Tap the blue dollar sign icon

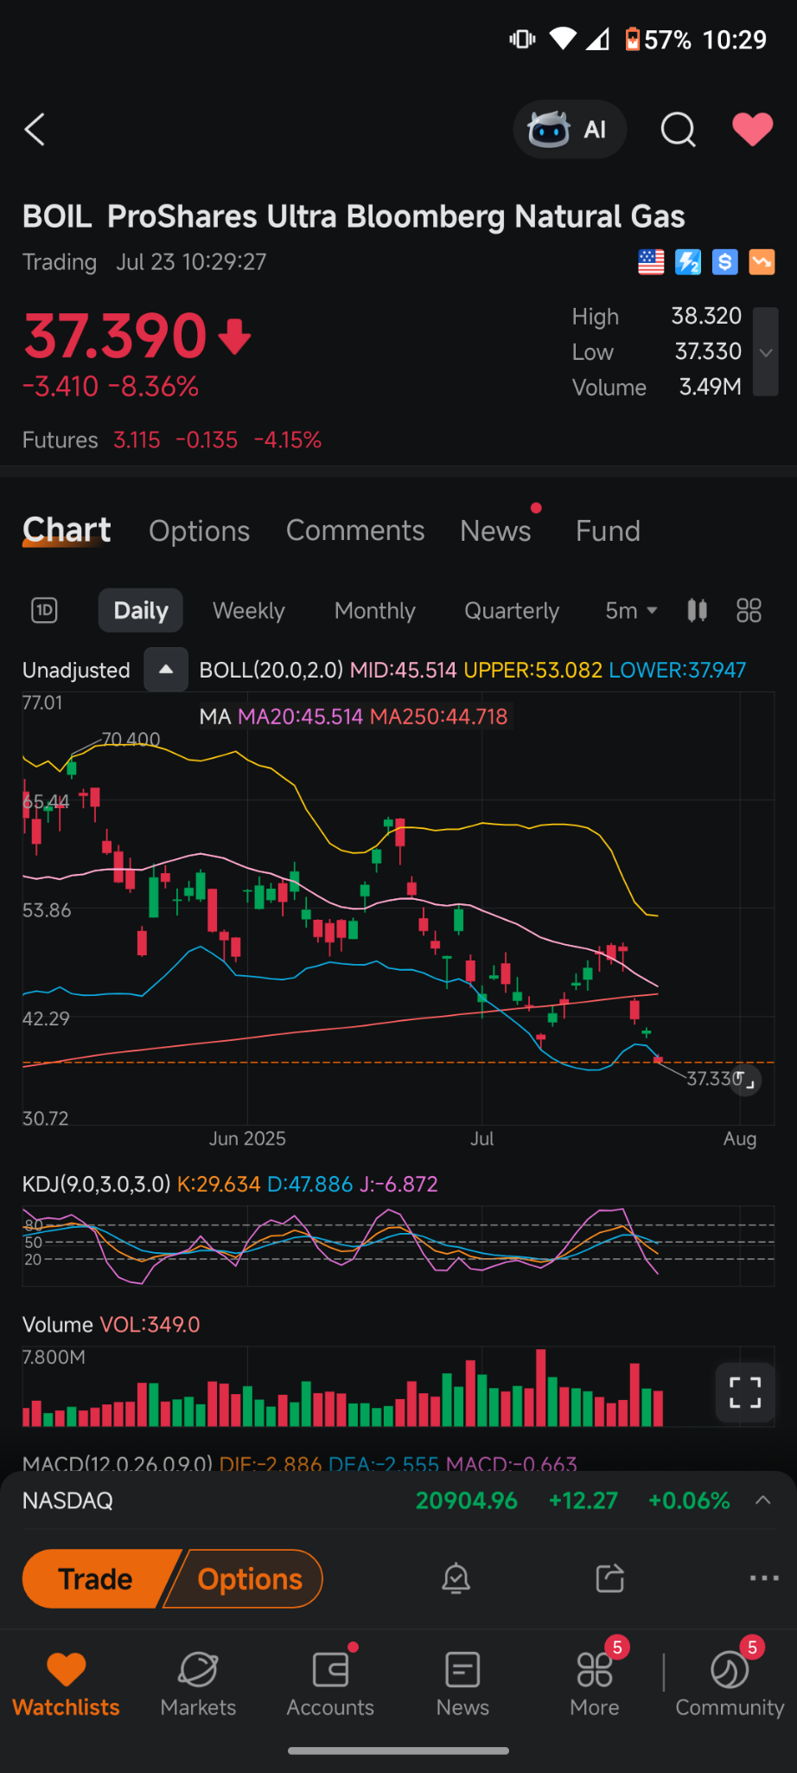(724, 262)
